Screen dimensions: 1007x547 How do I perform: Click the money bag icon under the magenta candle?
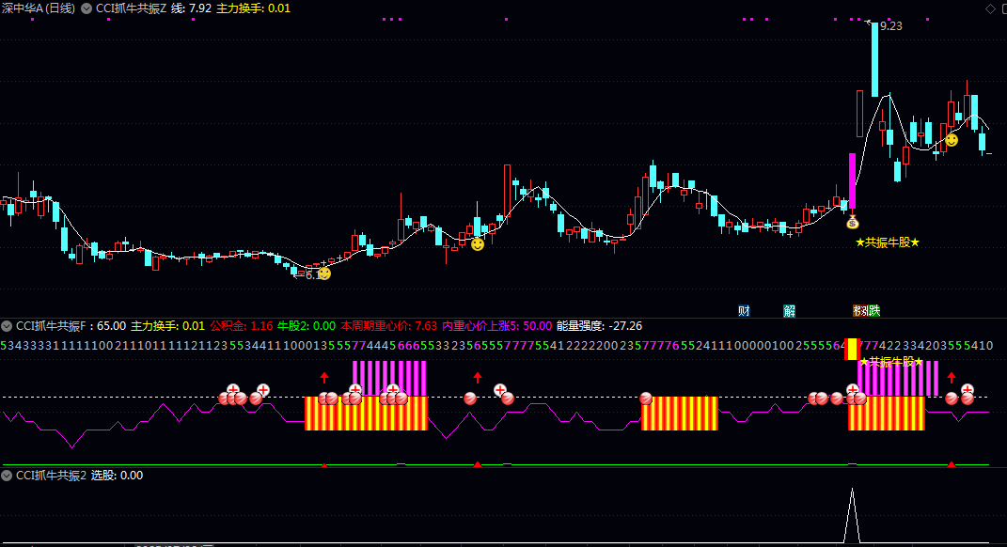[852, 222]
